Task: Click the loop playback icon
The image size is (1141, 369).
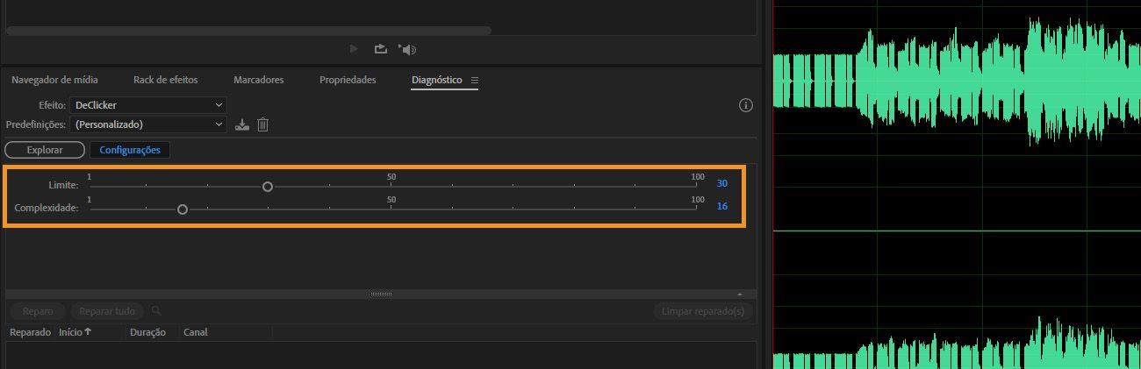Action: [380, 49]
